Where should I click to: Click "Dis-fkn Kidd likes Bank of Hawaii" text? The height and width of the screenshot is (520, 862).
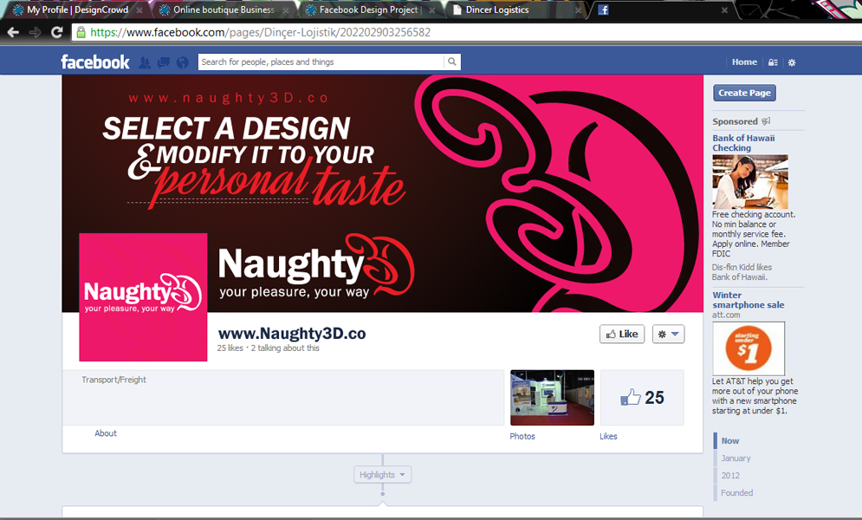[x=742, y=272]
